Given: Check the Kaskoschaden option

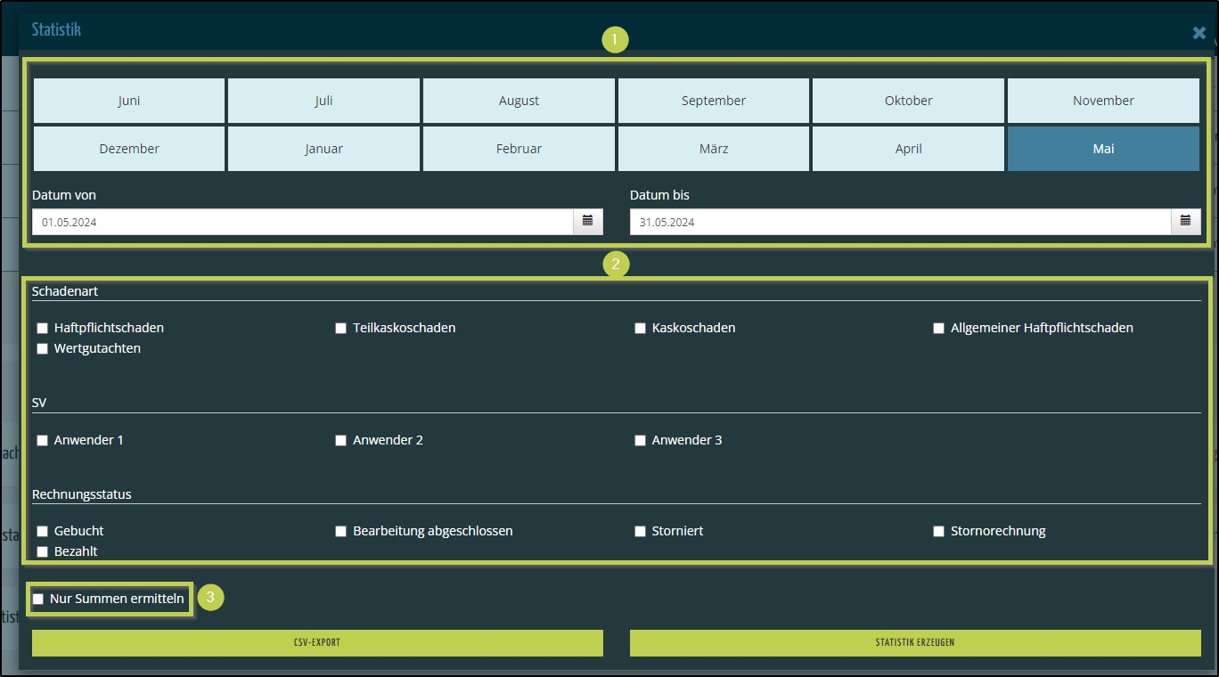Looking at the screenshot, I should point(640,329).
